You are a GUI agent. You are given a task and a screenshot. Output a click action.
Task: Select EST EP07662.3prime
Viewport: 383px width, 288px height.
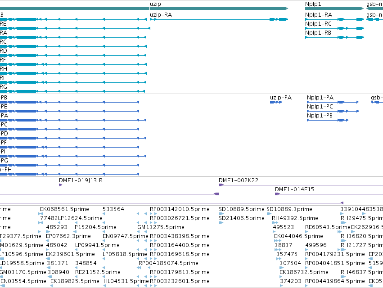(x=68, y=236)
